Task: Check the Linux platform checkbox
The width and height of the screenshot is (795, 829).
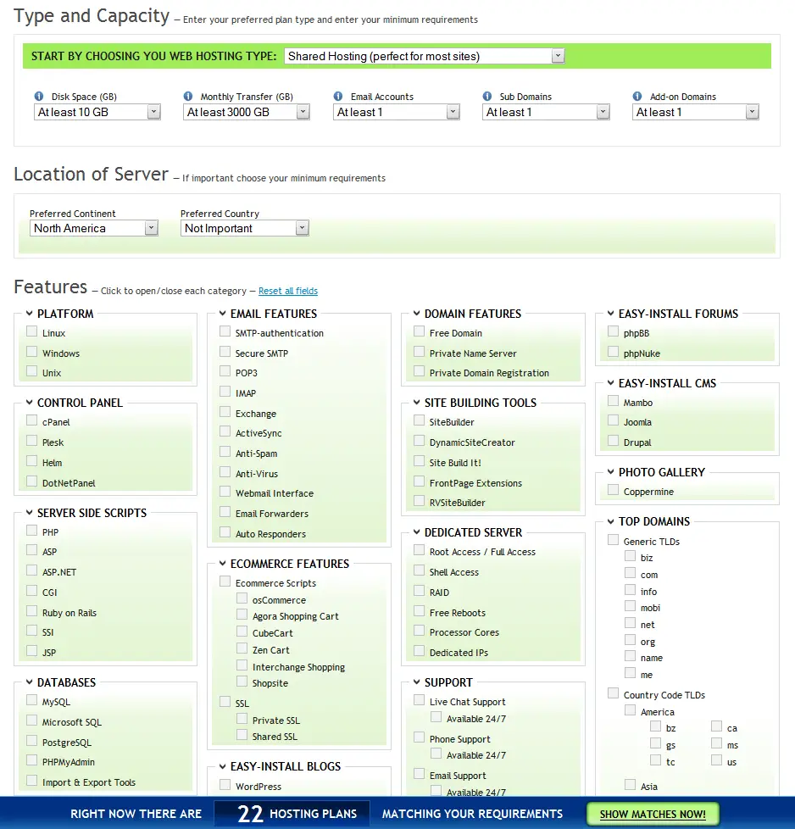Action: pos(31,331)
